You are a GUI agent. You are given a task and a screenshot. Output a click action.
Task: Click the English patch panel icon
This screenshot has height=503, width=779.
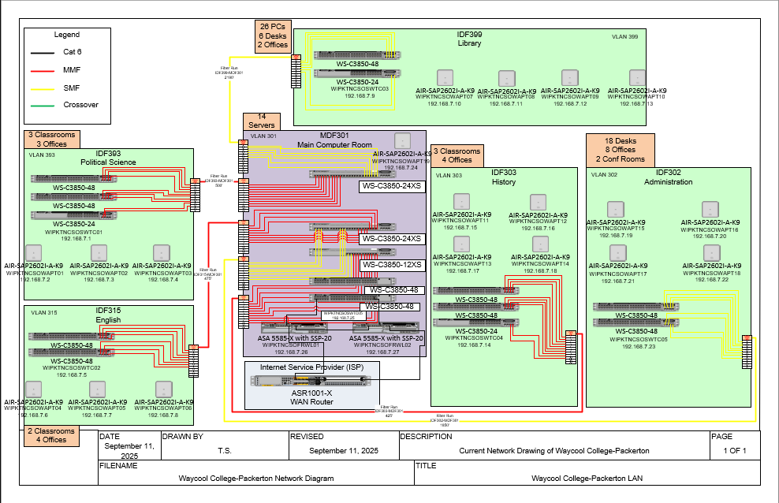tap(194, 361)
